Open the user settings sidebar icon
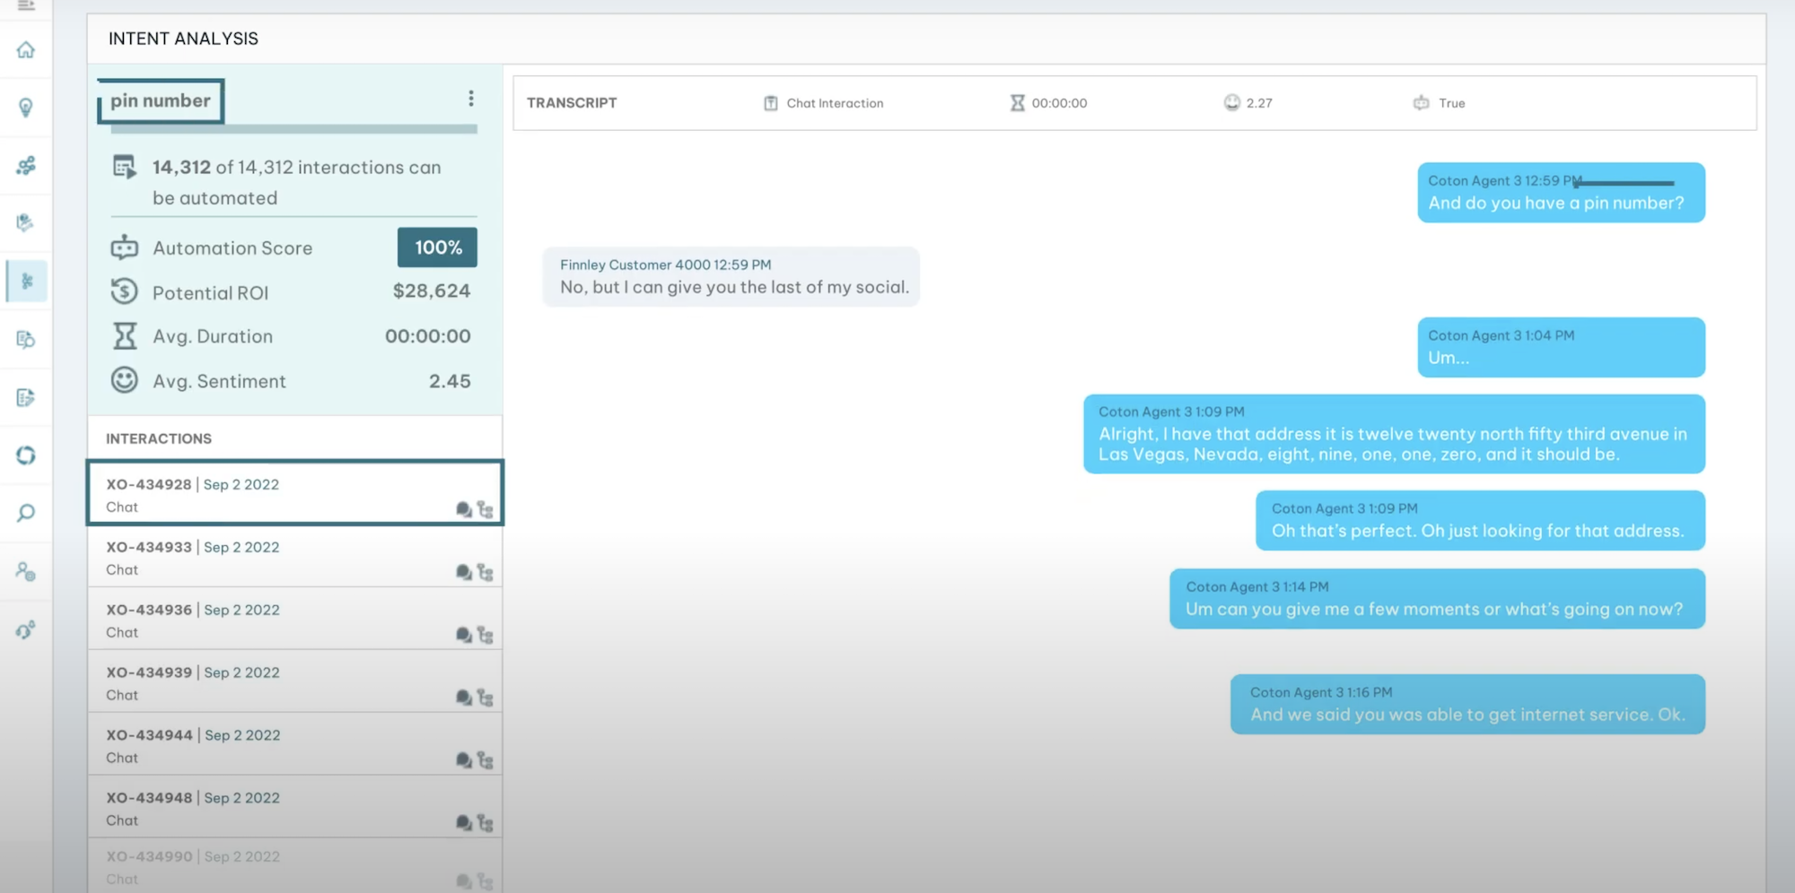 pyautogui.click(x=26, y=571)
